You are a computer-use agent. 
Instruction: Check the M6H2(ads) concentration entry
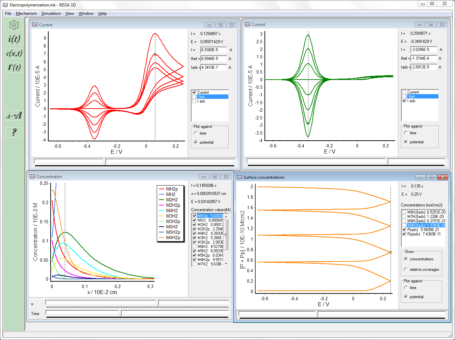(x=404, y=211)
